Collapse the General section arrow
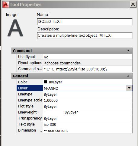 pos(128,76)
